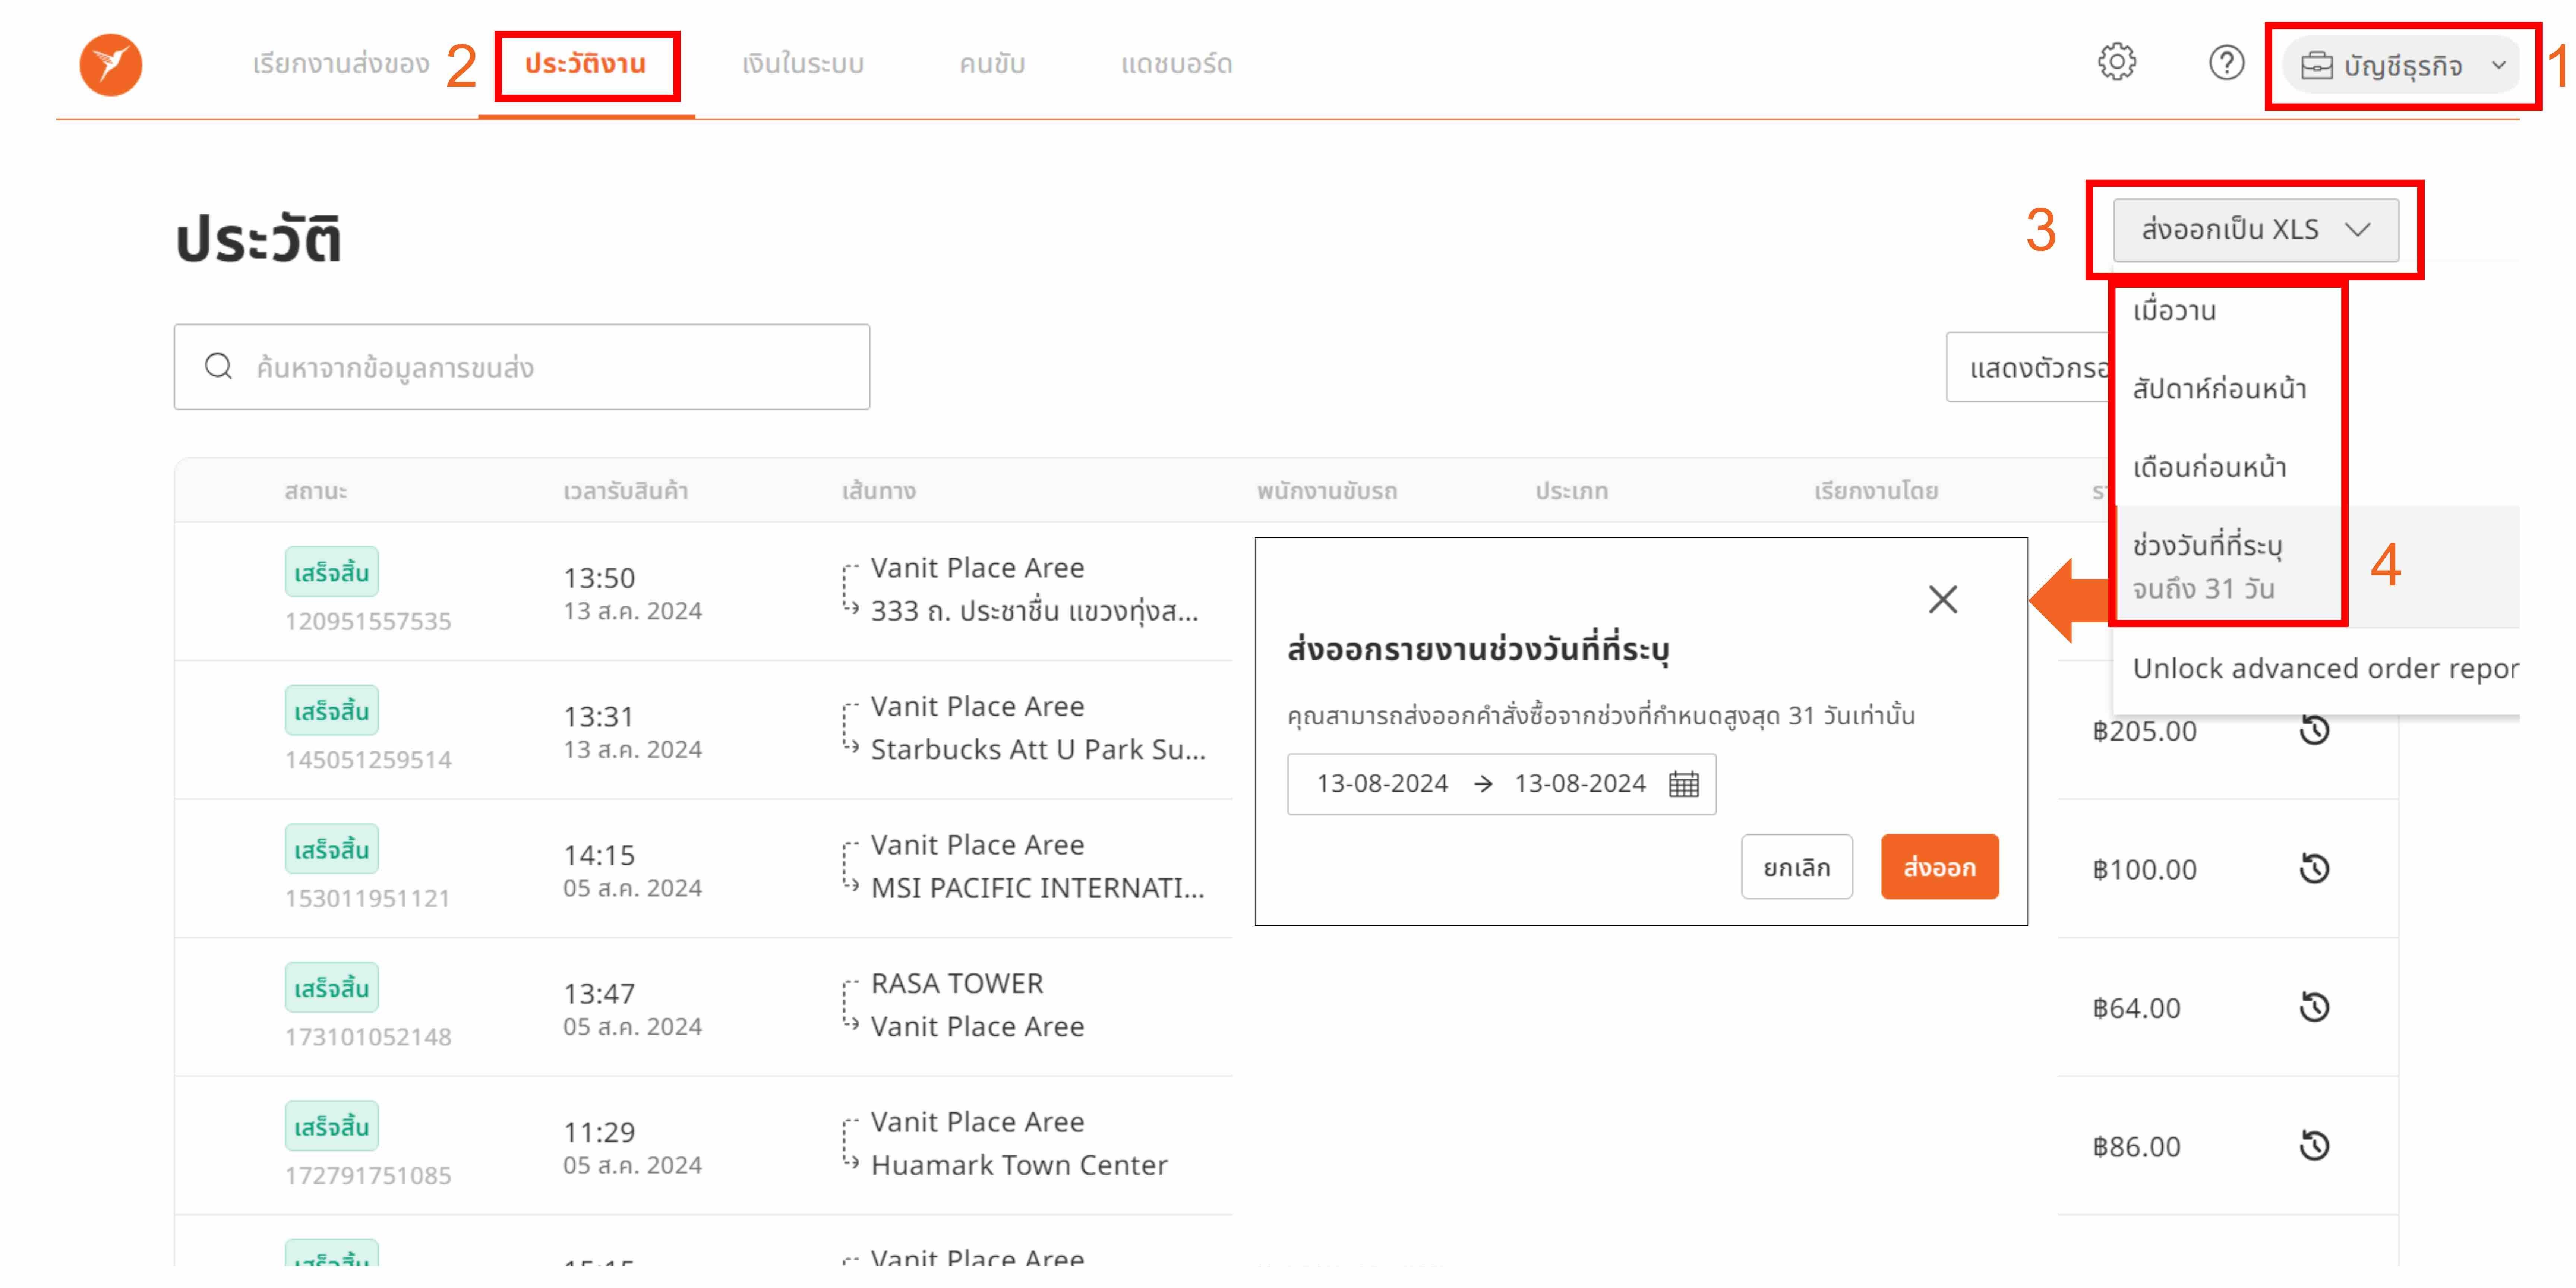Click order number 172791751085

pos(368,1175)
